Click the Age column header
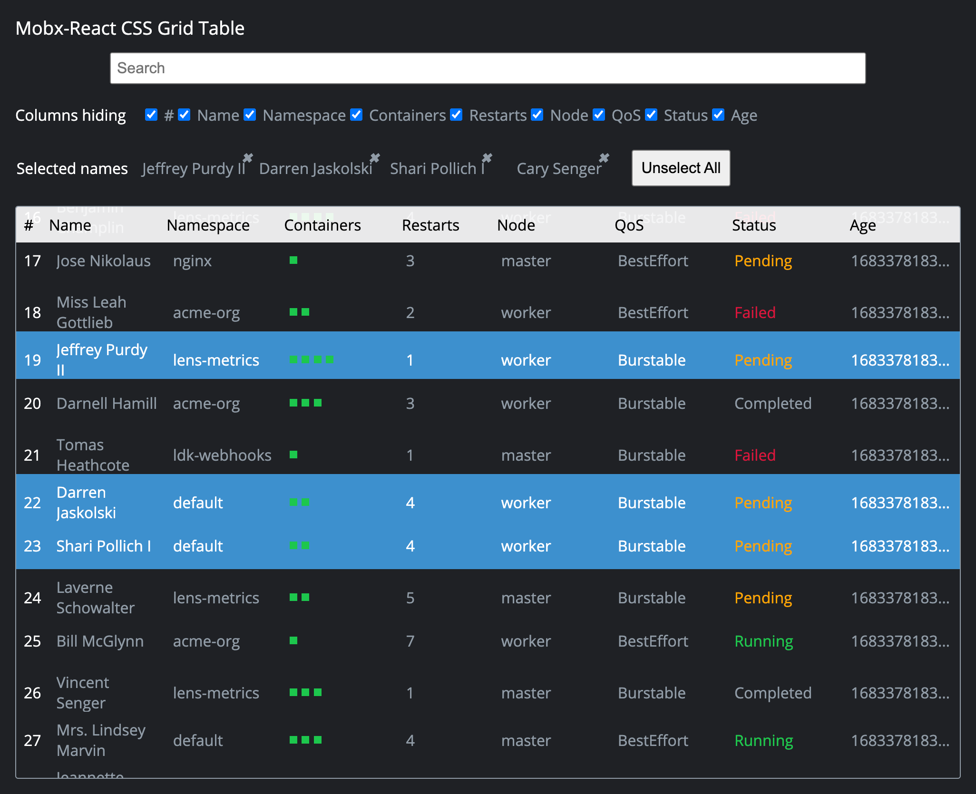 click(x=862, y=225)
